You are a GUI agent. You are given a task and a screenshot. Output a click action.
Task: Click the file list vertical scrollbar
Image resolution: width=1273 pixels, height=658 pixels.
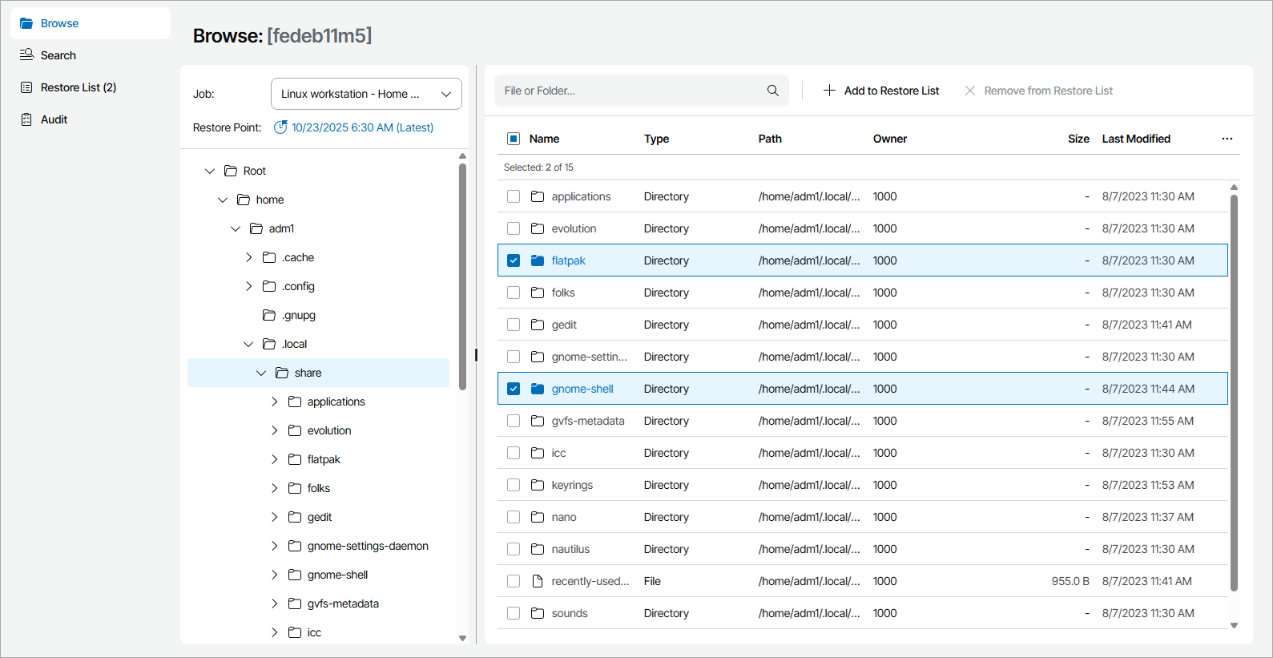(x=1234, y=393)
